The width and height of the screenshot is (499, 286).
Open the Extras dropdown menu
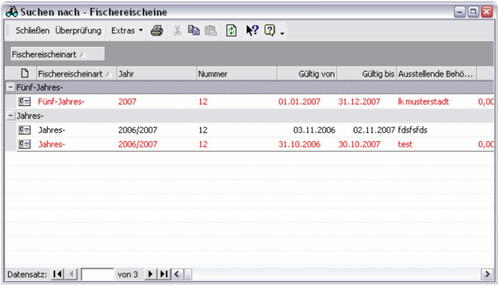pos(127,31)
